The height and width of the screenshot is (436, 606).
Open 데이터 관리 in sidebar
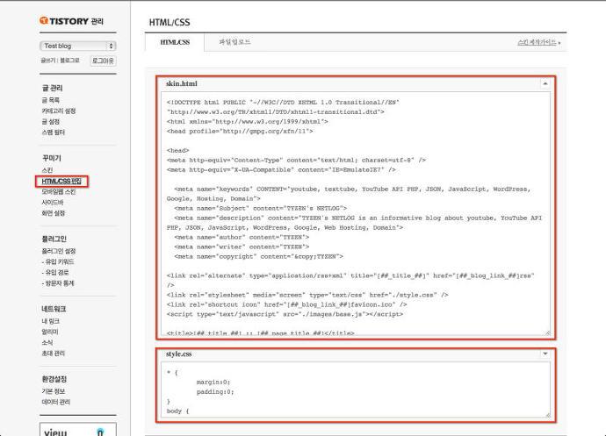point(56,402)
